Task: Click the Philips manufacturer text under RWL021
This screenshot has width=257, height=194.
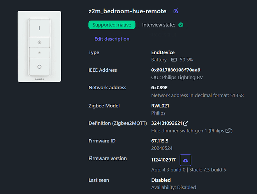Action: click(x=158, y=113)
